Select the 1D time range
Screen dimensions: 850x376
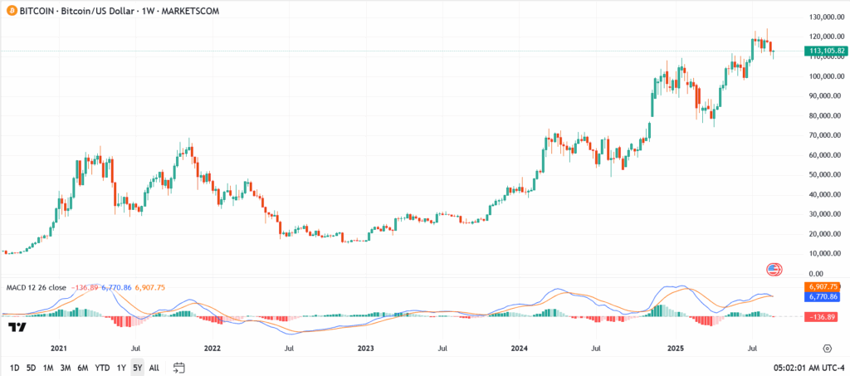coord(15,368)
